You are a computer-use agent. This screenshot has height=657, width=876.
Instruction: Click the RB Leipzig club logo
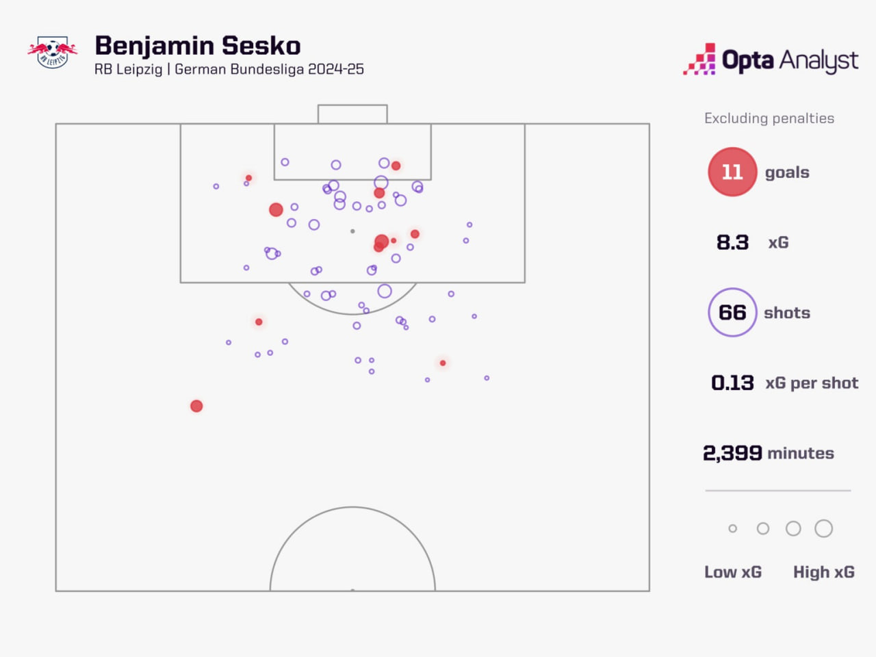click(53, 52)
